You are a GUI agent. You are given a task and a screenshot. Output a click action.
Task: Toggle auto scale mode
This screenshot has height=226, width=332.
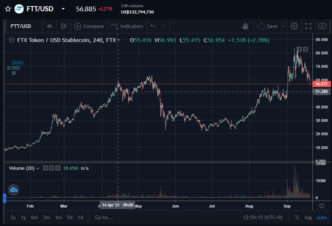click(x=321, y=217)
